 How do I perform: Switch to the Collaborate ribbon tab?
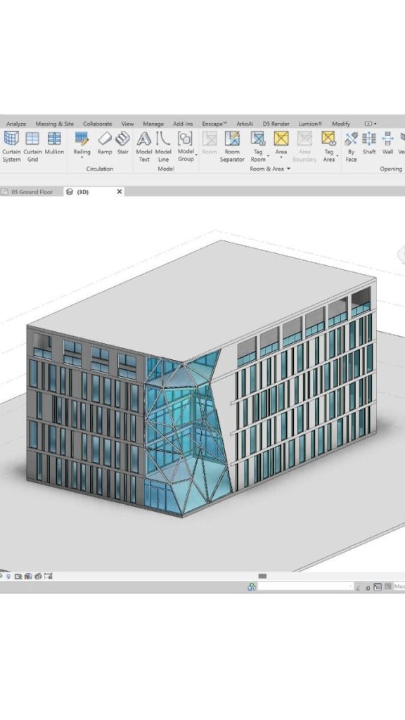(97, 124)
